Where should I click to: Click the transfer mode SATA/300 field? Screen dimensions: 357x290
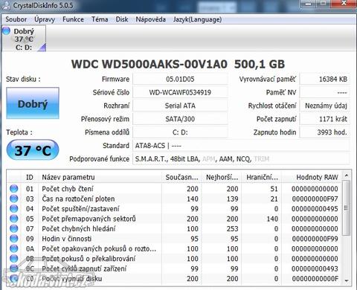pyautogui.click(x=180, y=119)
